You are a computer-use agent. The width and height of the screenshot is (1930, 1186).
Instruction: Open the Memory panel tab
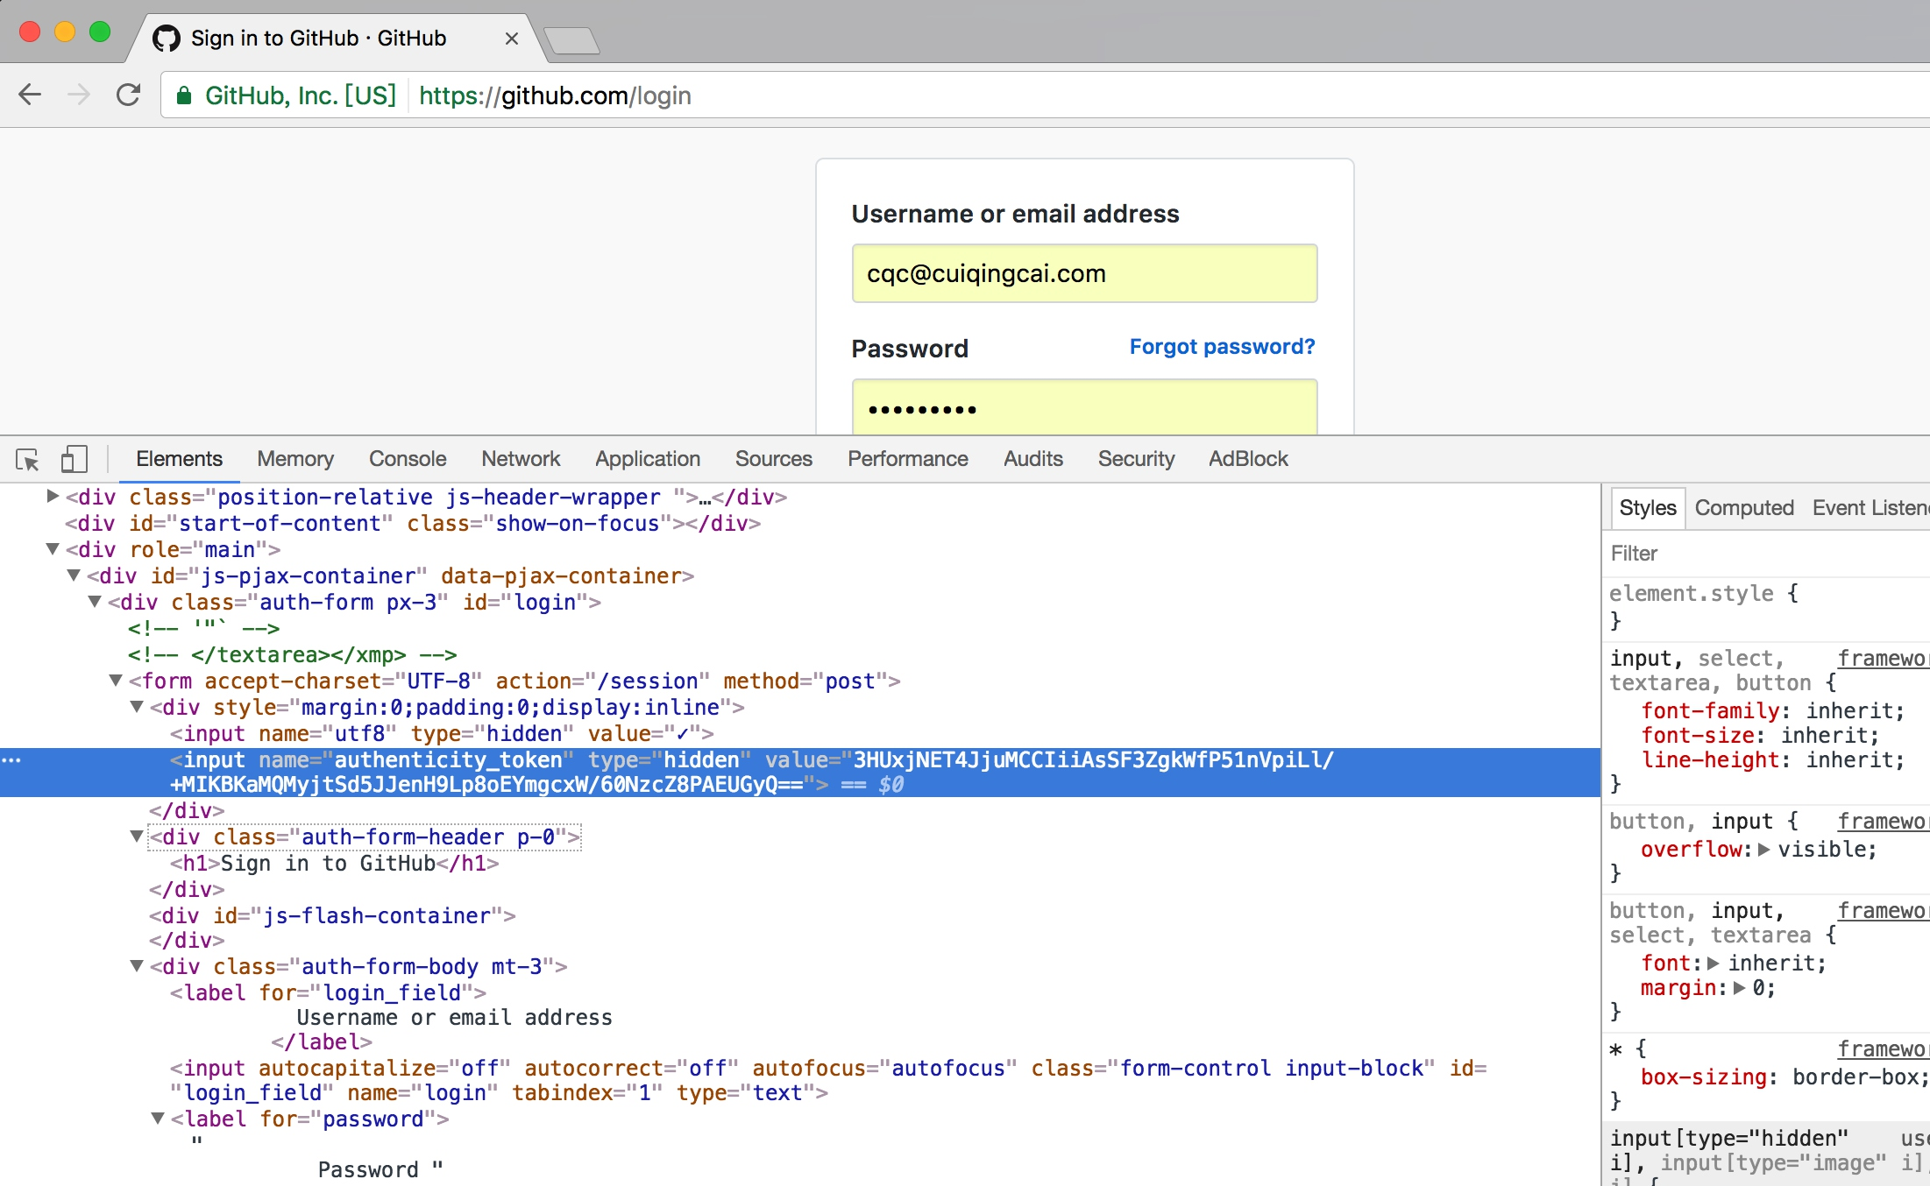click(x=295, y=457)
